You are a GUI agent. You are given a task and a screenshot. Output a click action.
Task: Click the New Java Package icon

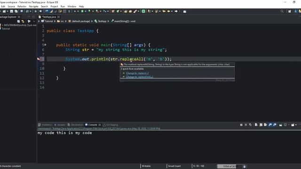113,11
